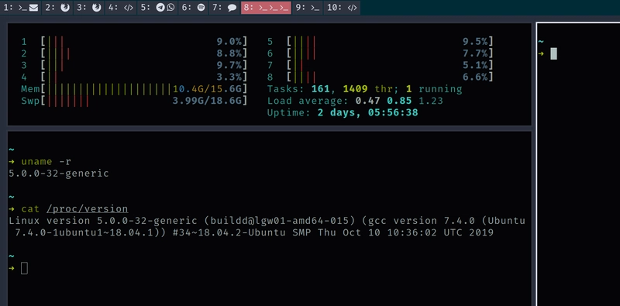Click the 3.99G/18.6G swap value

tap(208, 101)
